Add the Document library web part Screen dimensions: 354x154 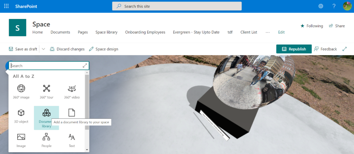pos(47,118)
